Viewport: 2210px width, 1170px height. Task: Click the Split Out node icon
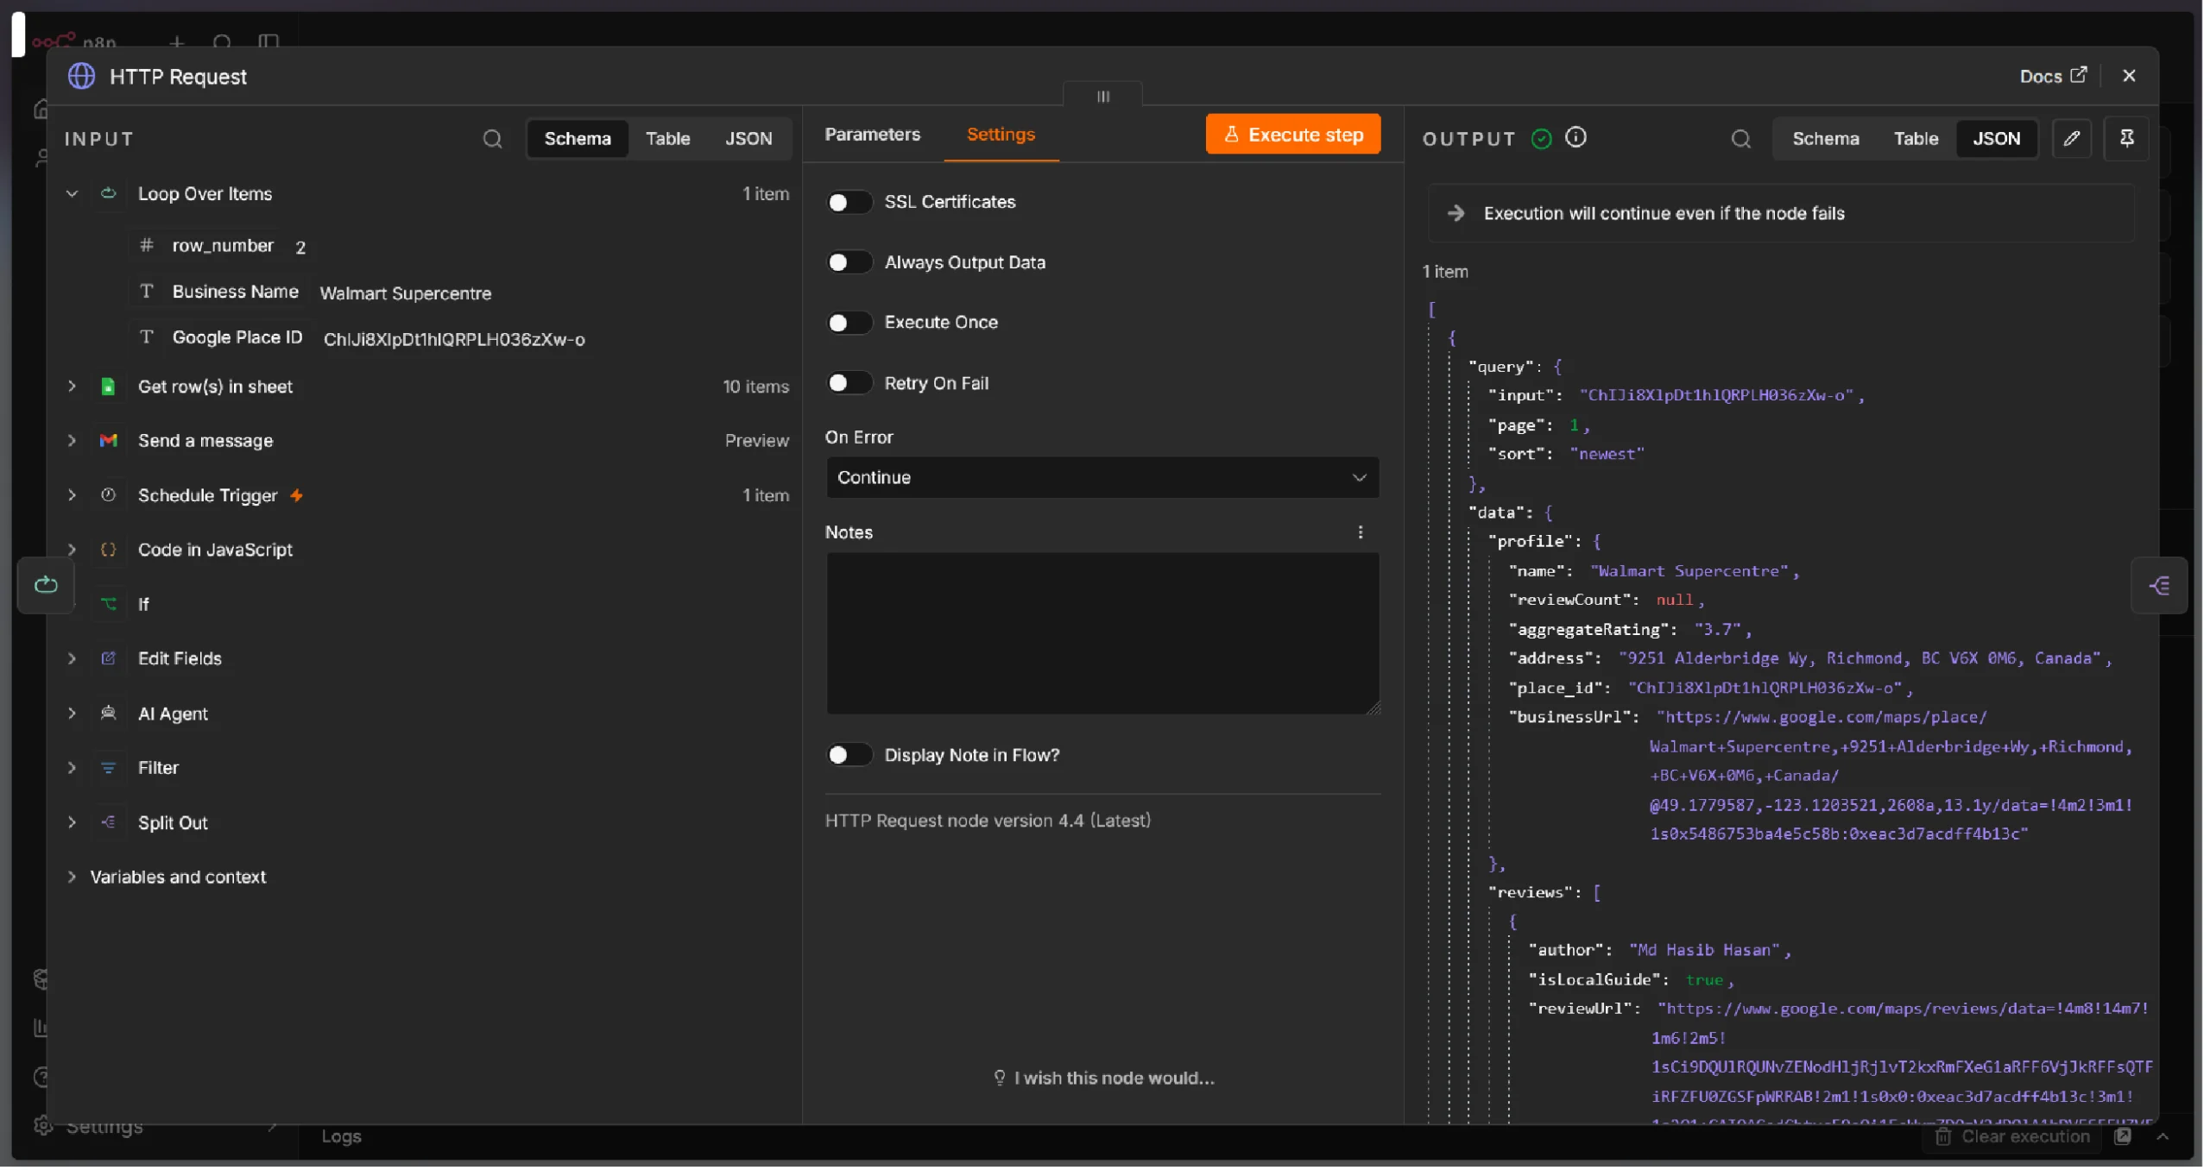[x=108, y=822]
